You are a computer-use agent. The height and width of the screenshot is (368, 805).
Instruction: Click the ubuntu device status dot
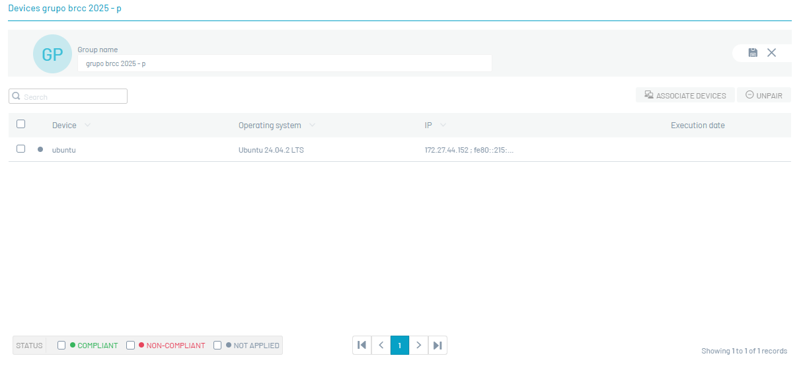(x=40, y=149)
